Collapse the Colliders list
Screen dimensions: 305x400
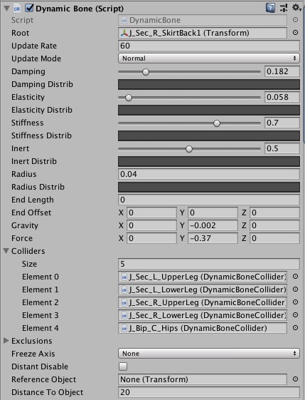[6, 251]
